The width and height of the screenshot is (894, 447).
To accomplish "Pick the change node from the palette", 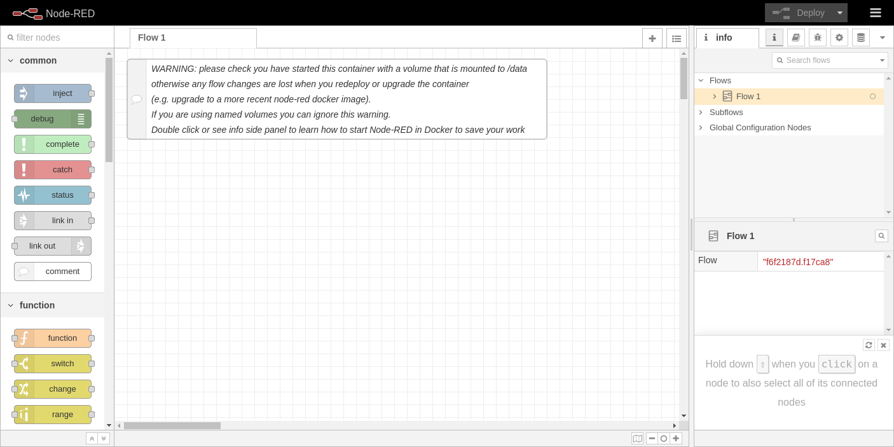I will click(x=53, y=389).
